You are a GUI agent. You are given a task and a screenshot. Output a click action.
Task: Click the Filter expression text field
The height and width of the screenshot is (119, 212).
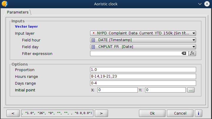(135, 53)
